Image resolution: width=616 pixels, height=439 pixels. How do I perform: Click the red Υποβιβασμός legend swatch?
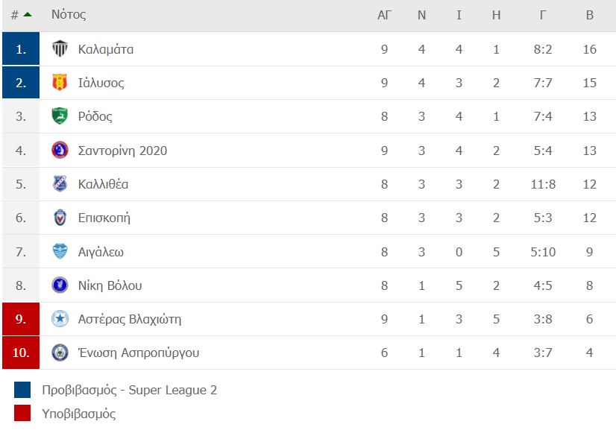[x=22, y=413]
